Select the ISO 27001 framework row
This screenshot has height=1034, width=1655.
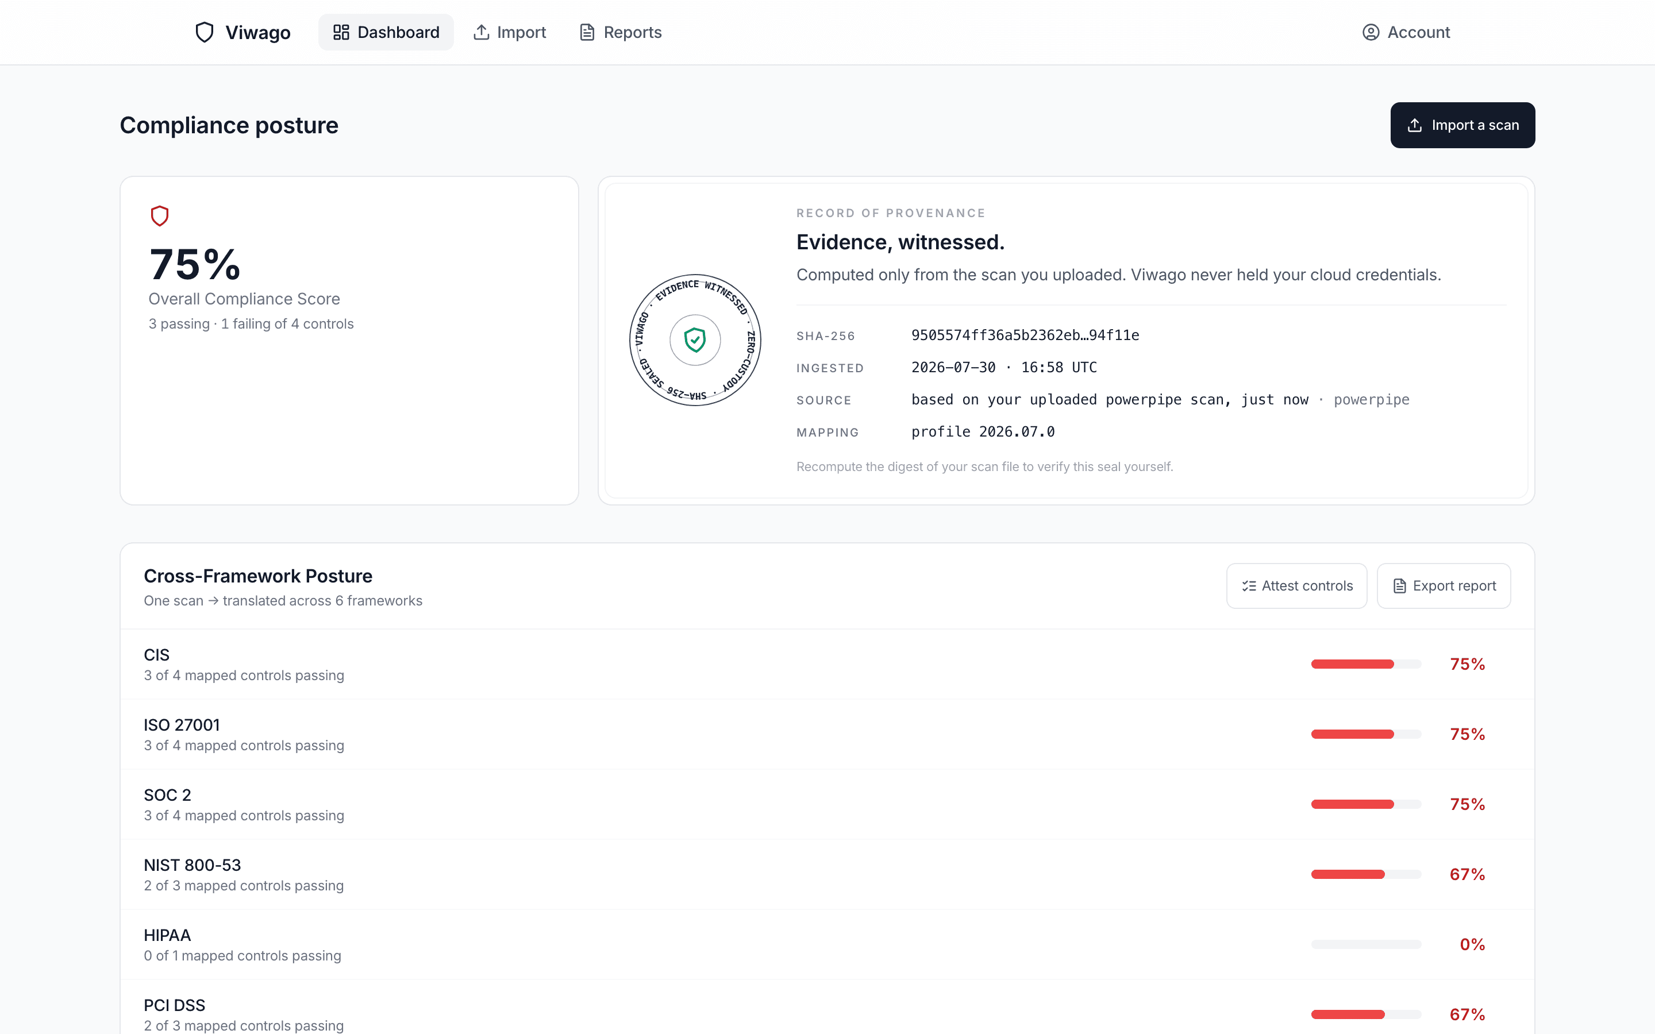827,735
